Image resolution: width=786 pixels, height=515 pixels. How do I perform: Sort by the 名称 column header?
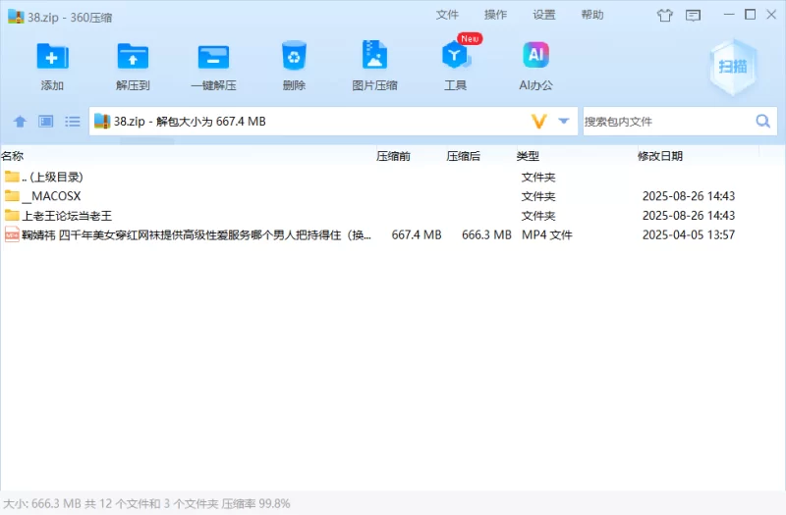coord(12,156)
